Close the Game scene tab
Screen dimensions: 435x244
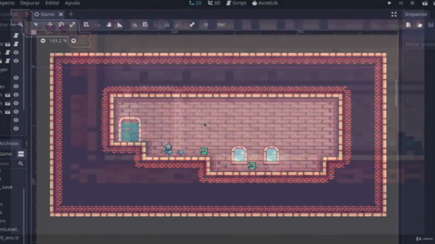[x=60, y=14]
